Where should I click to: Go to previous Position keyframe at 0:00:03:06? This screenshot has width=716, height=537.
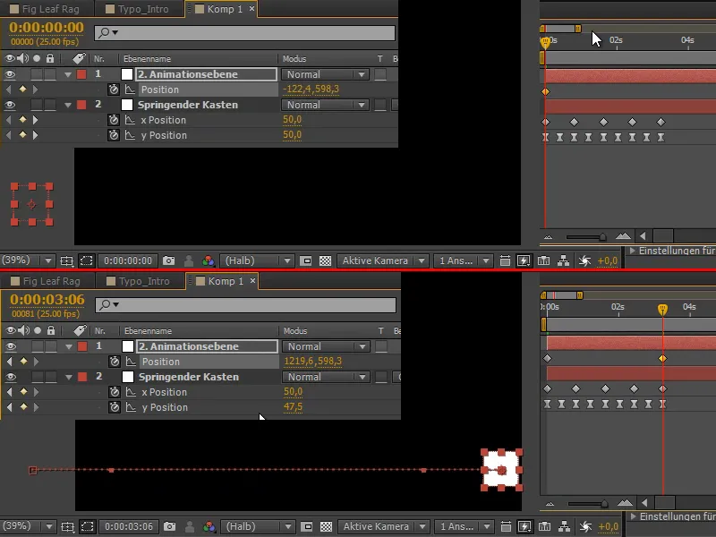(x=10, y=362)
